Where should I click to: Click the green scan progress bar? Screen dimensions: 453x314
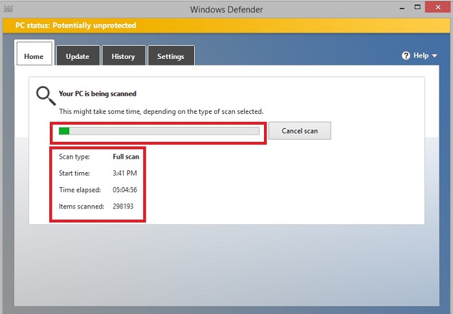click(x=159, y=131)
